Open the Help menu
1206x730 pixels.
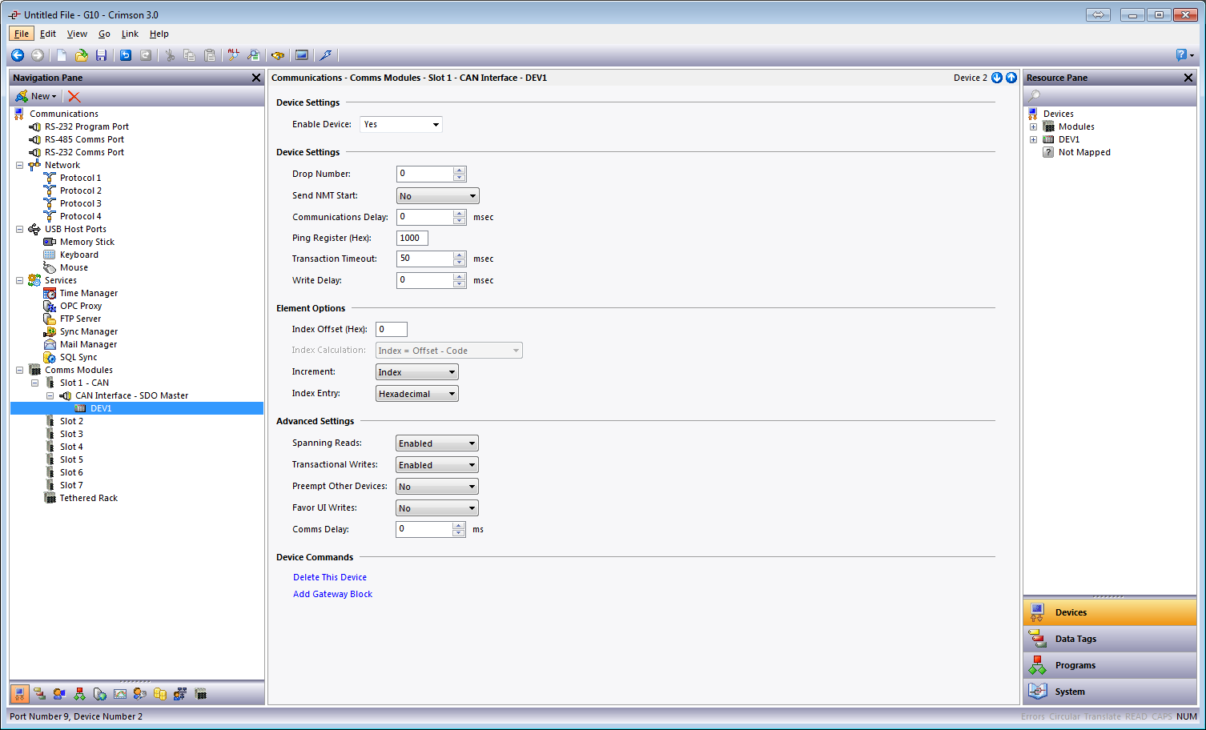click(159, 34)
